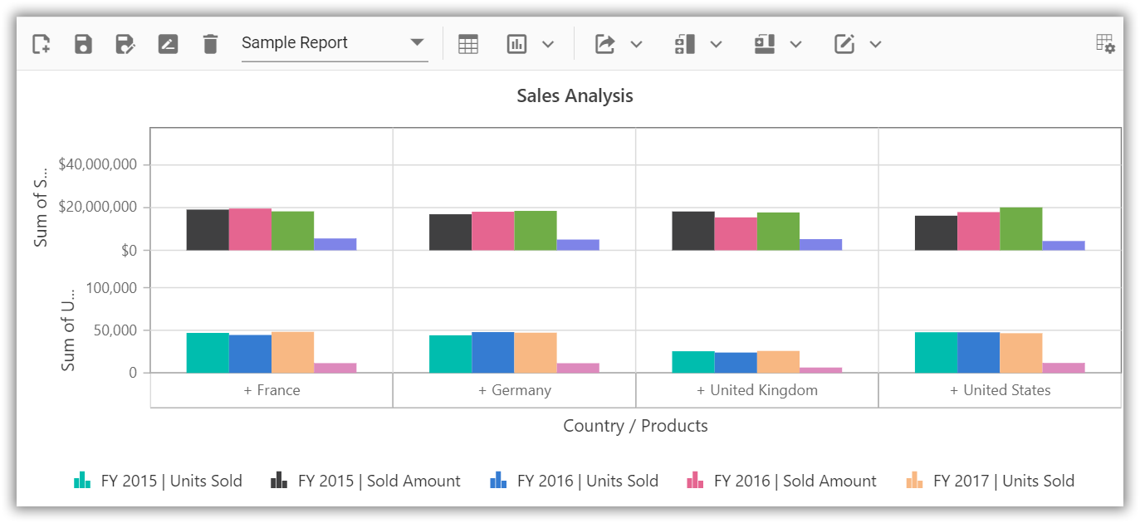Open the pivot field list
The image size is (1140, 523).
click(1105, 43)
